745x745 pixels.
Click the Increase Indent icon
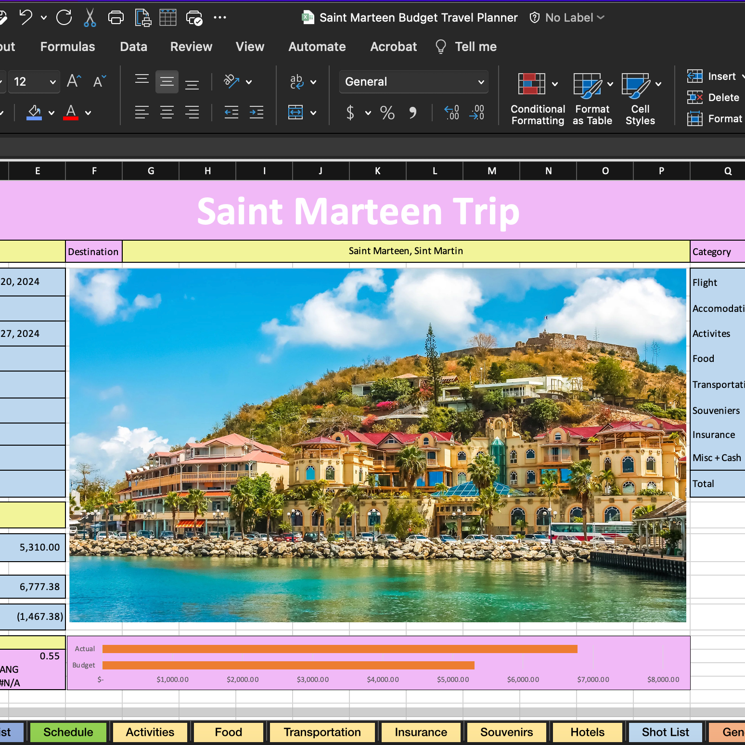pos(257,113)
